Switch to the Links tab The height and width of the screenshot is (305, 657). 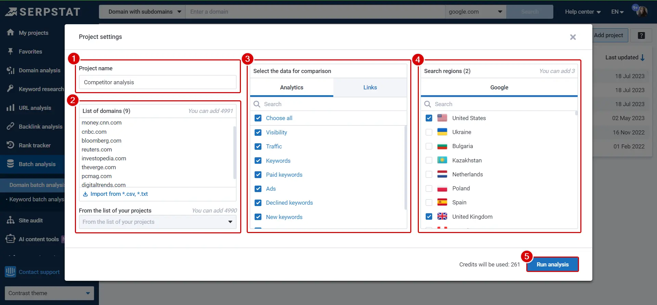click(x=370, y=87)
